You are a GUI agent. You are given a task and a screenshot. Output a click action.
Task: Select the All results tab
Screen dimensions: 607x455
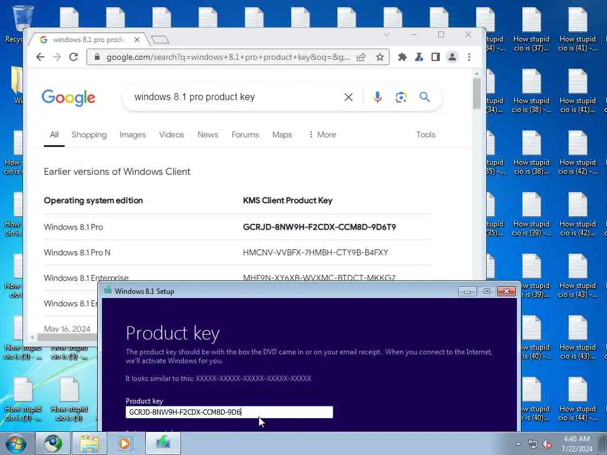coord(54,134)
